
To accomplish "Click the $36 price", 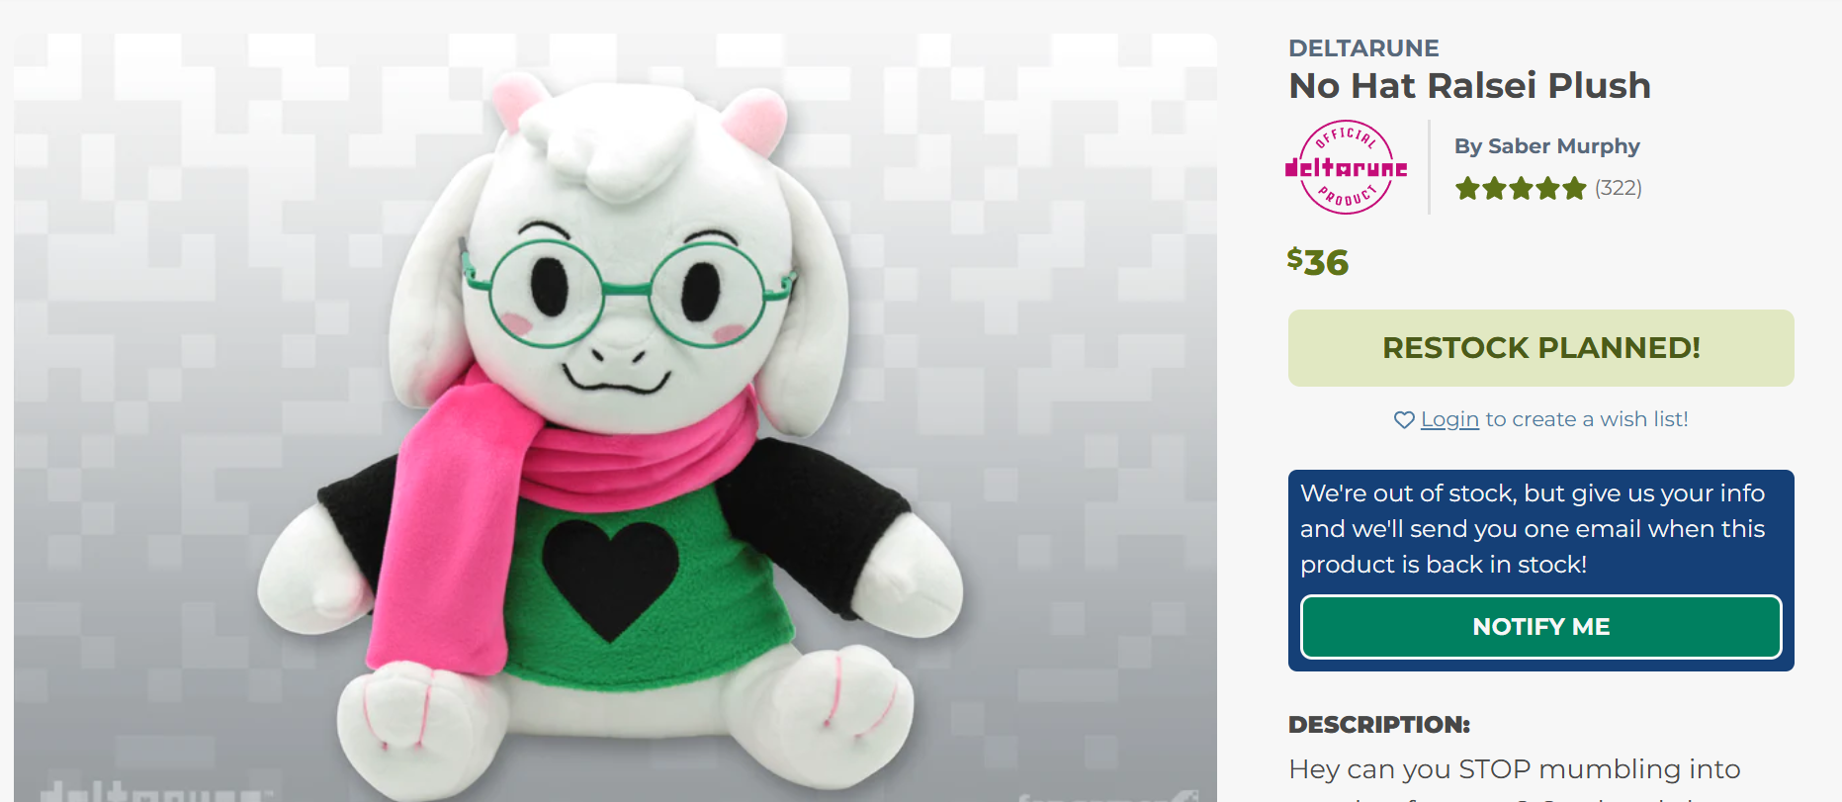I will point(1317,262).
